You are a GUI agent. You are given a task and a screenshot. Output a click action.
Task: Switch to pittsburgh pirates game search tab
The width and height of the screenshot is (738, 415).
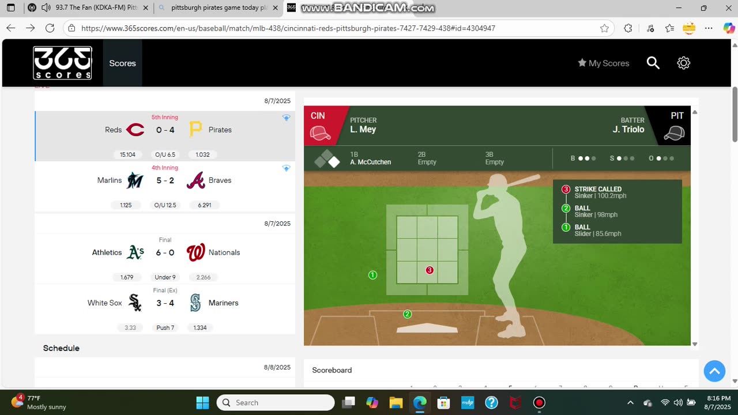(219, 8)
